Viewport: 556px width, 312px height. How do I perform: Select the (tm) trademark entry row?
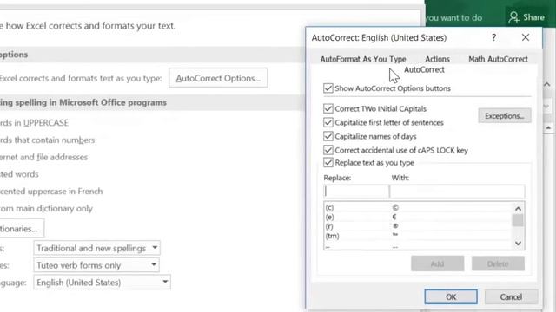[418, 235]
